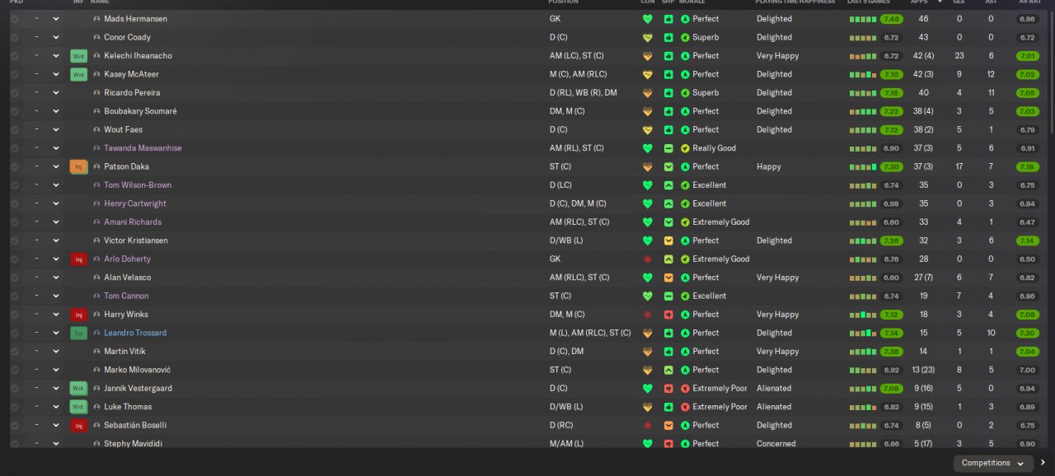The image size is (1055, 476).
Task: Expand position dropdown for Tom Wilson-Brown
Action: 56,185
